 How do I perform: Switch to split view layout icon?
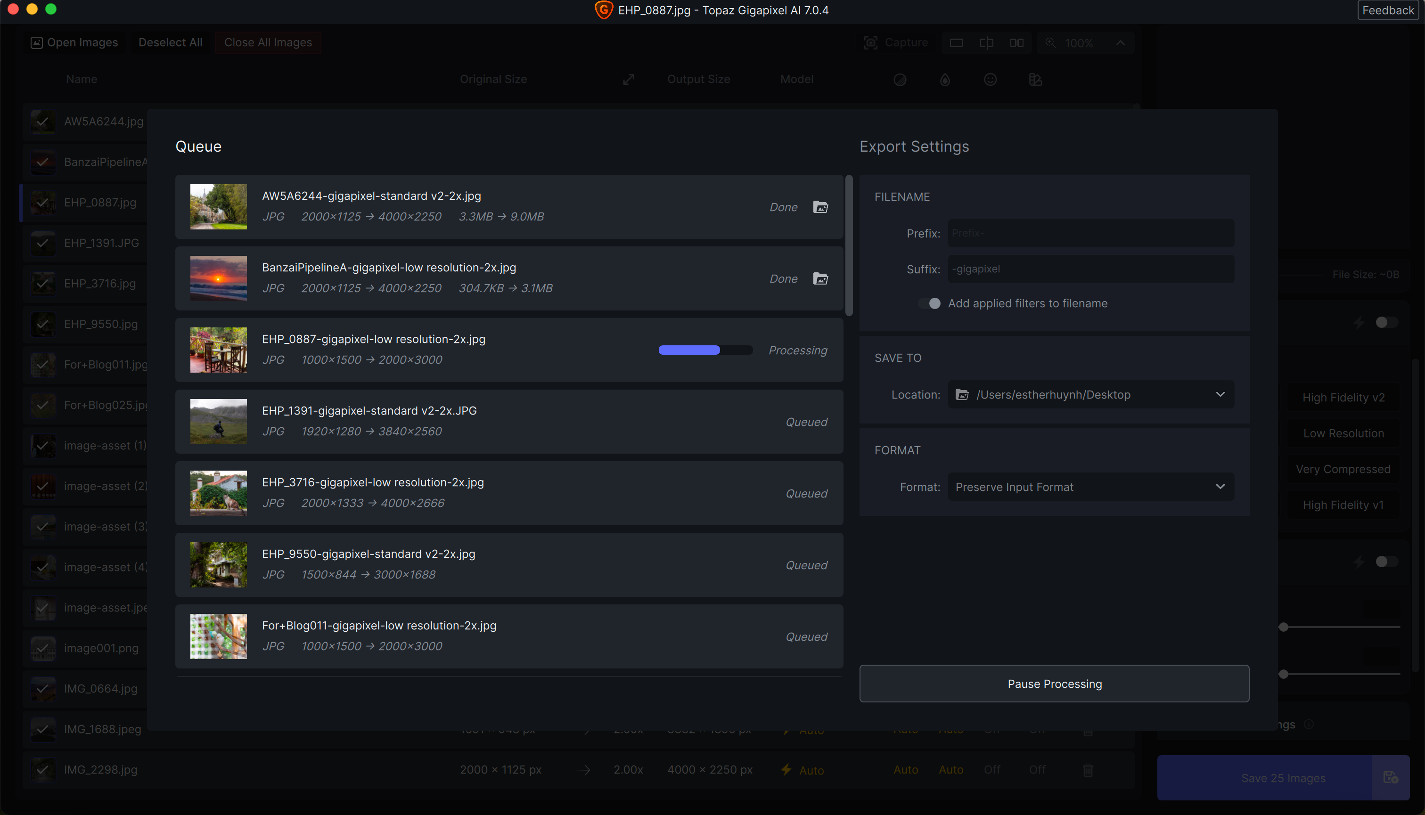point(987,42)
